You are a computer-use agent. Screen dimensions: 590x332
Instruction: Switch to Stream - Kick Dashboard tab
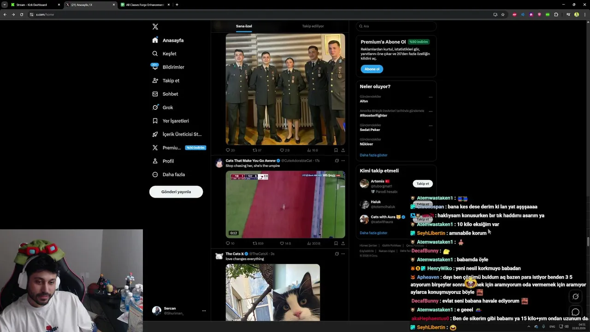point(35,5)
